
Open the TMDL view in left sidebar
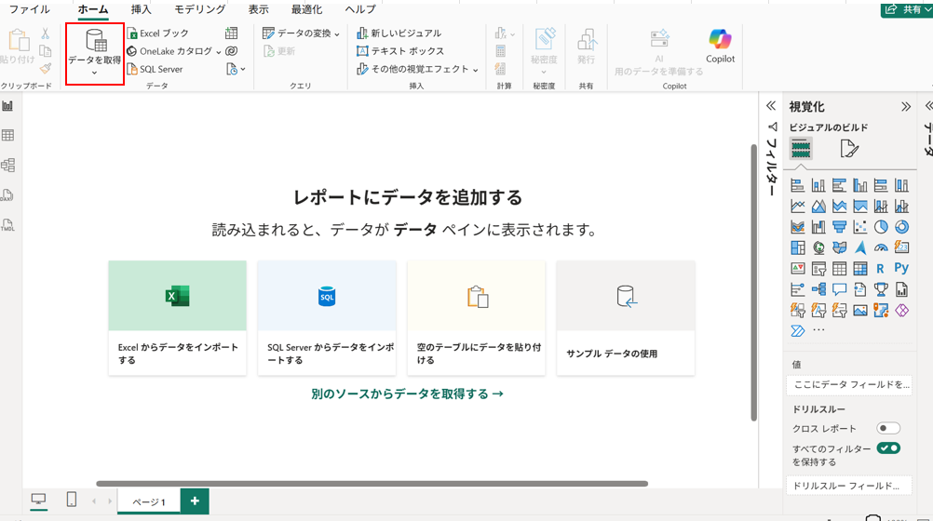pos(7,225)
